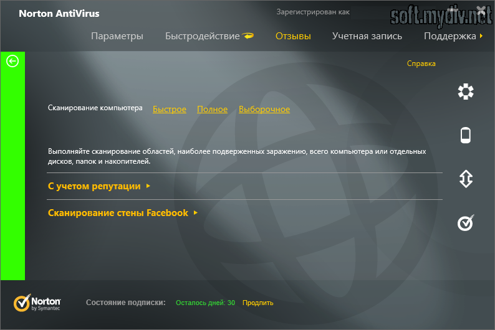This screenshot has height=330, width=495.
Task: Open the Учетная запись menu
Action: [x=367, y=36]
